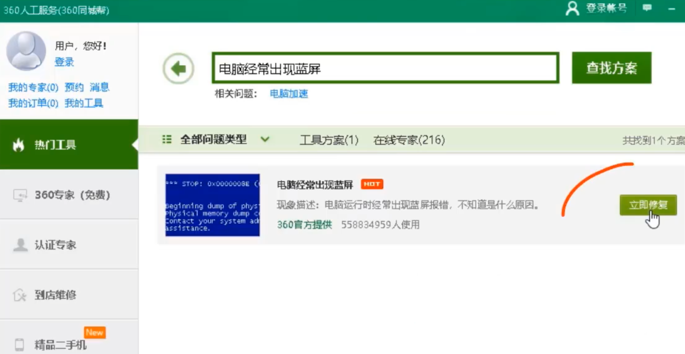685x354 pixels.
Task: Switch to 工具方案(1) tab
Action: click(329, 140)
